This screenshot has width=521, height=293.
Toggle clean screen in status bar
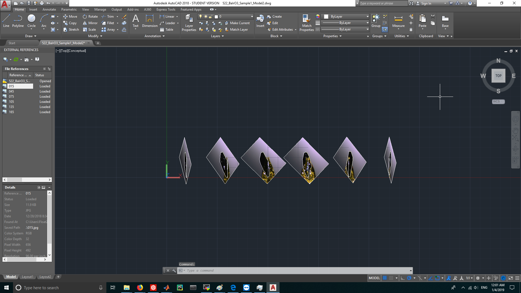511,278
